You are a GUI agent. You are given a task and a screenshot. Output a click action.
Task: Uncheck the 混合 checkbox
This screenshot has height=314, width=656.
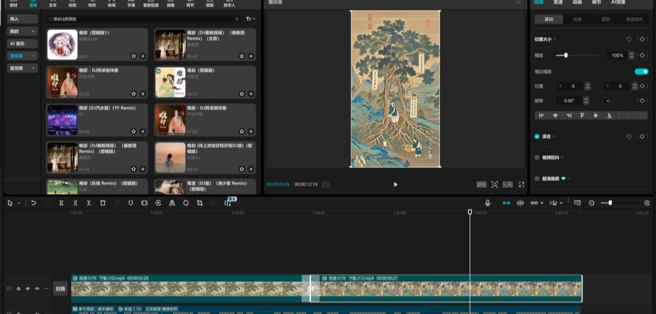[x=537, y=136]
